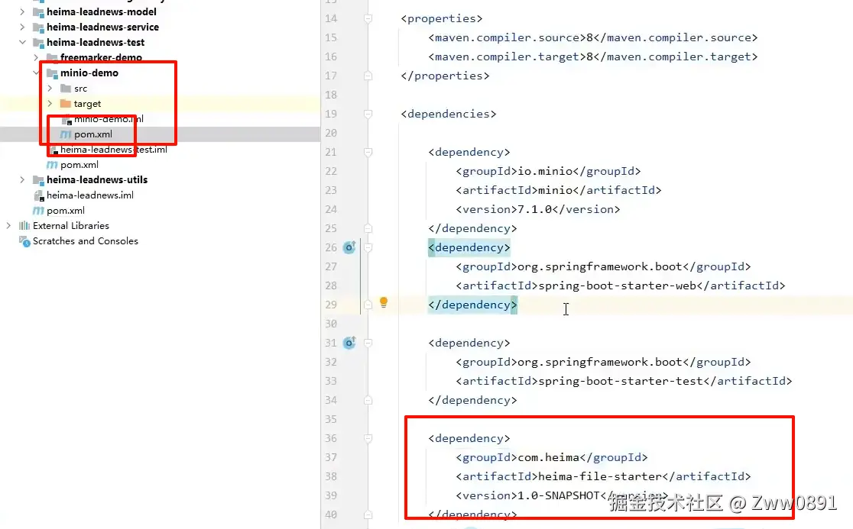Click fold marker at line 29
This screenshot has height=529, width=853.
[x=368, y=305]
